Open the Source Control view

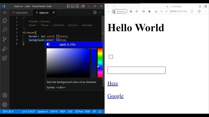tap(5, 39)
